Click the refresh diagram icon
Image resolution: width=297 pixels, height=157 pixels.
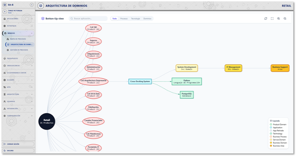pyautogui.click(x=266, y=18)
